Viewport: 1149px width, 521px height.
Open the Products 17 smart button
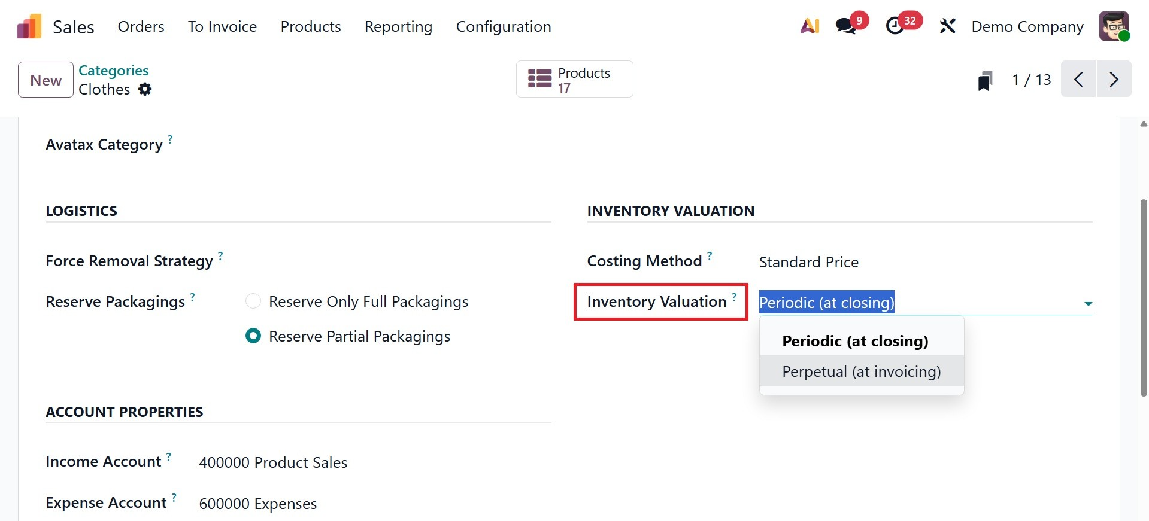(574, 80)
